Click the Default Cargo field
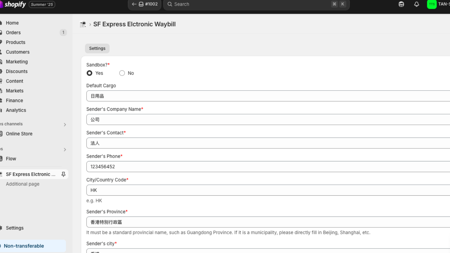This screenshot has height=253, width=450. point(268,96)
